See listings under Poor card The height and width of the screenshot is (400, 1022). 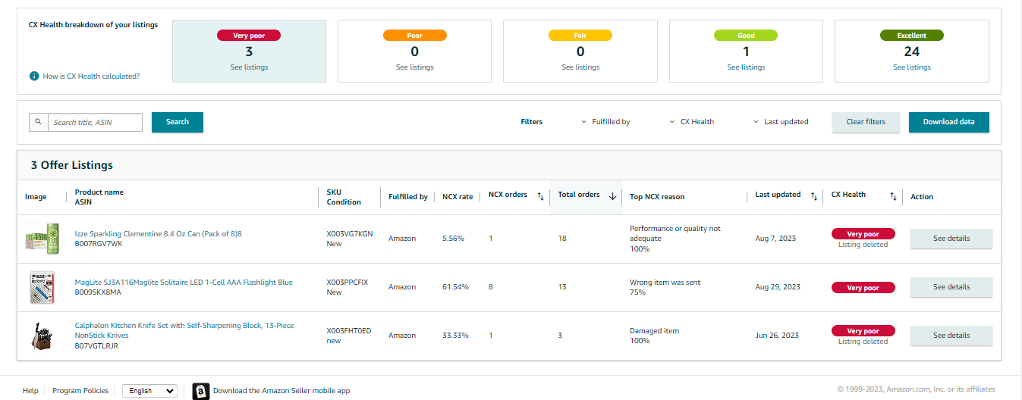coord(415,67)
